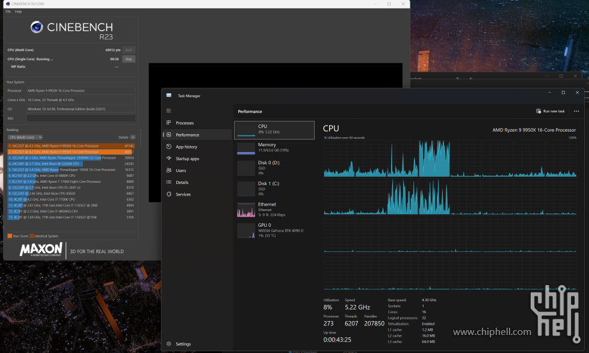Select the Intel Core i9-9880H ranking row

point(70,176)
